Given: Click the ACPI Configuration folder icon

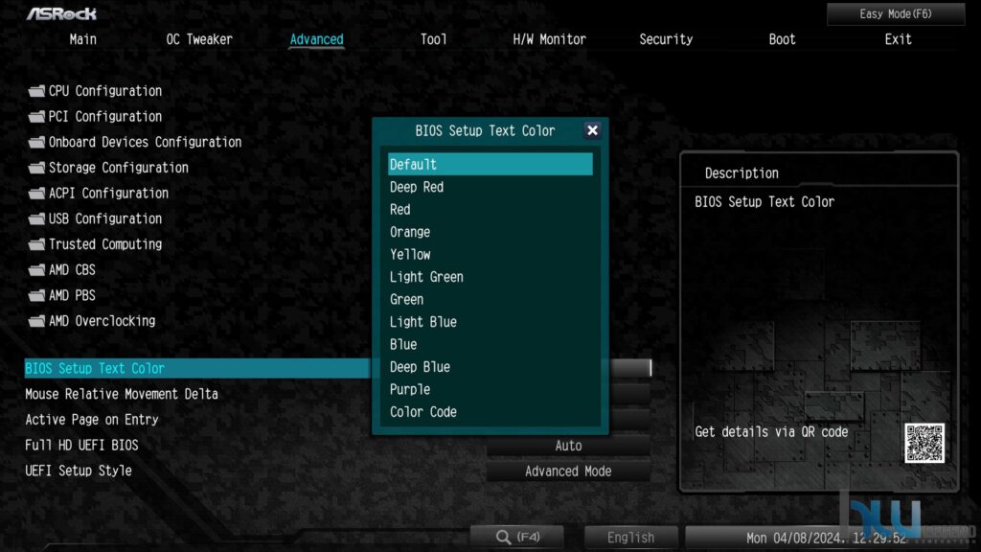Looking at the screenshot, I should (x=37, y=194).
